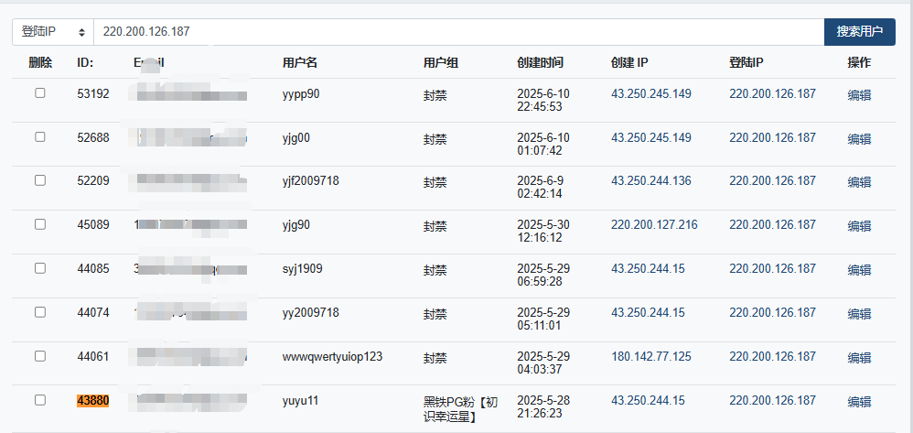This screenshot has height=433, width=913.
Task: Open 编辑 link for user syj1909
Action: click(x=859, y=270)
